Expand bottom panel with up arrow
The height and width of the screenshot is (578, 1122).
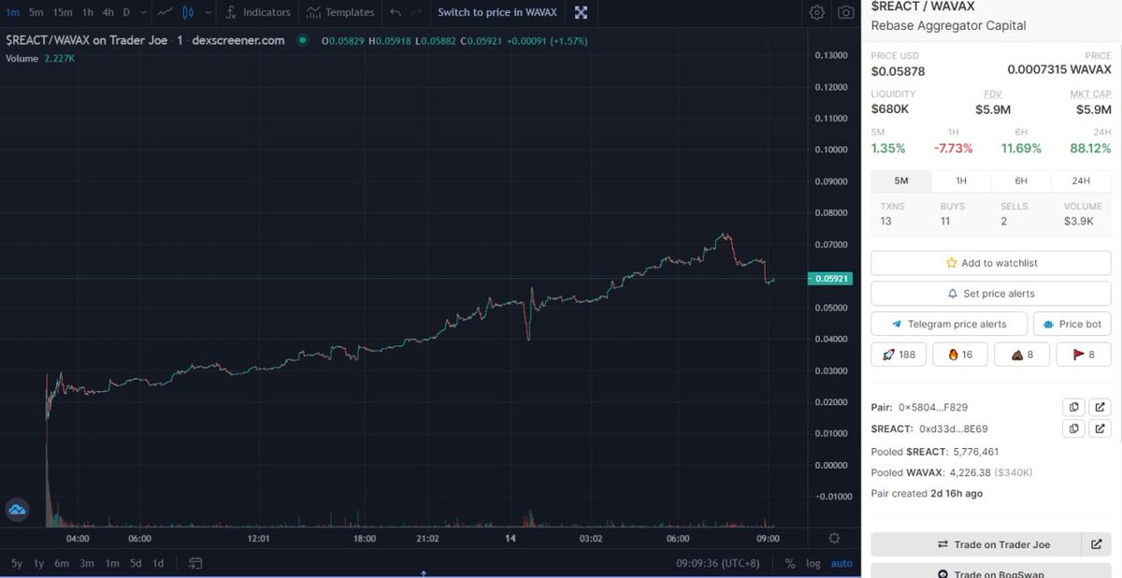(424, 572)
